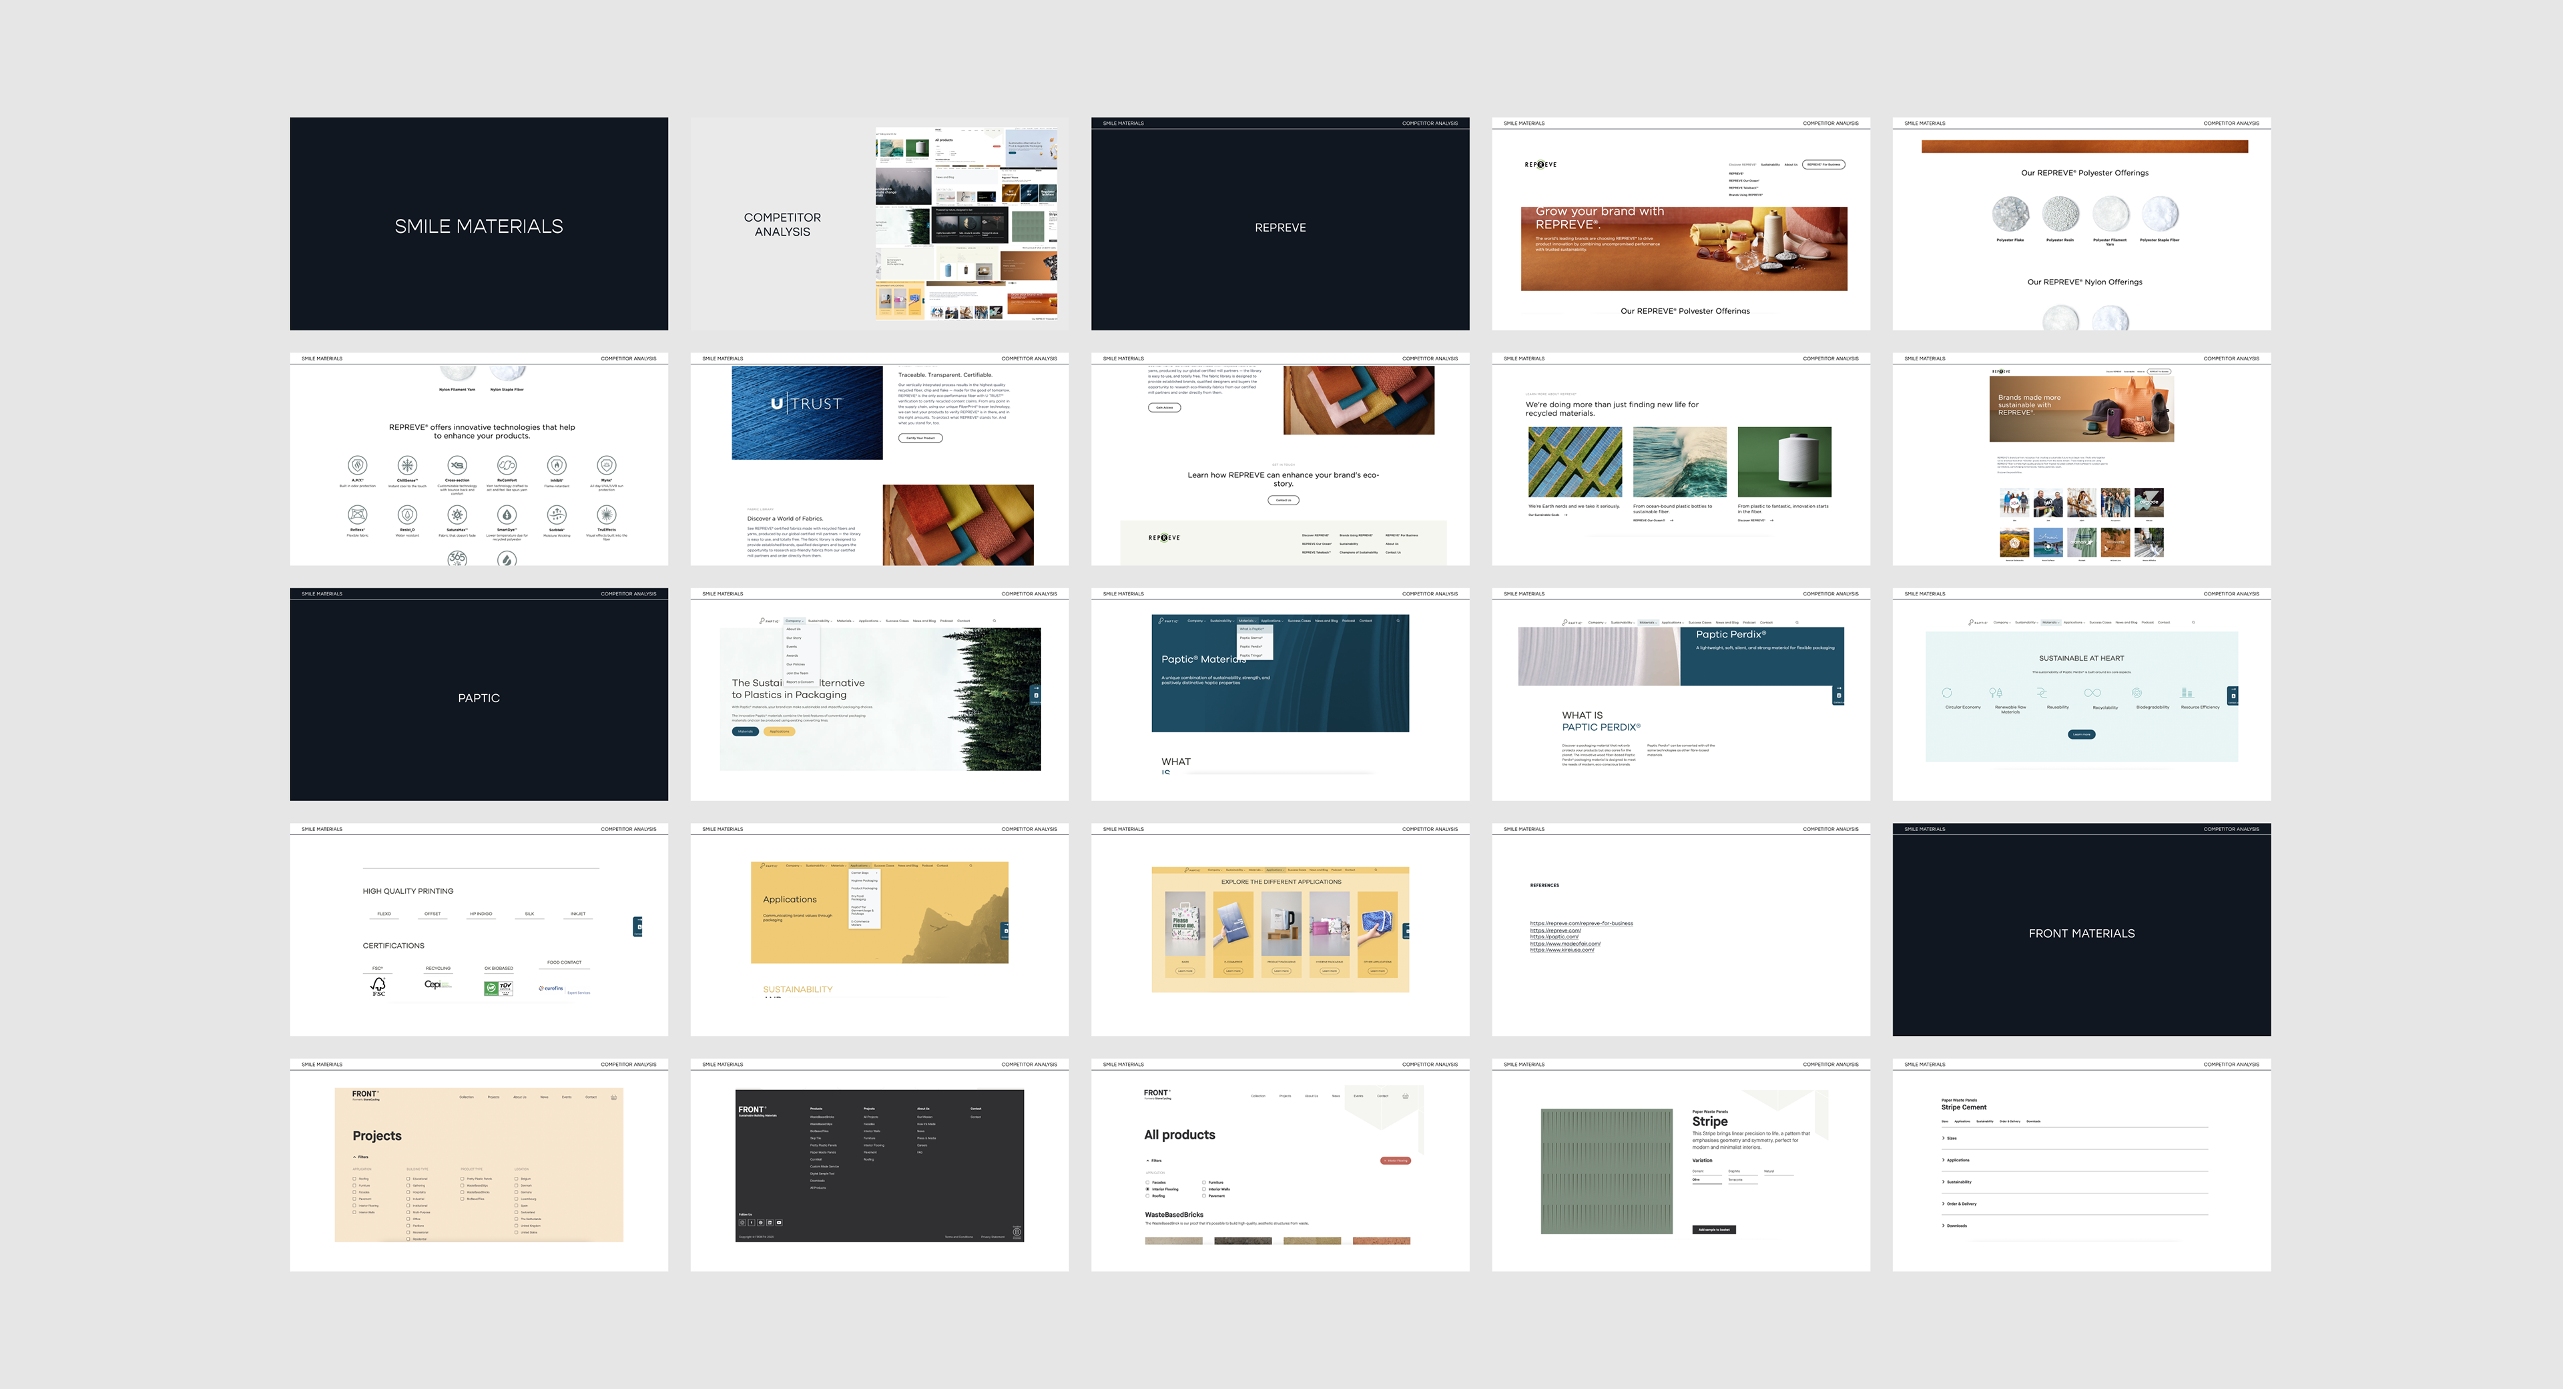Click basket icon on FRONT Projects slide
This screenshot has height=1389, width=2563.
click(614, 1097)
